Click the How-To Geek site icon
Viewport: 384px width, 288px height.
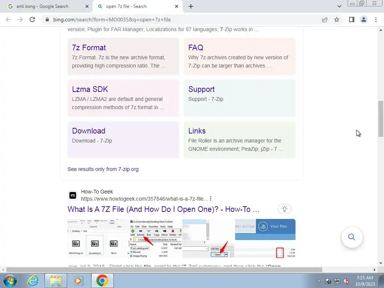[x=72, y=195]
